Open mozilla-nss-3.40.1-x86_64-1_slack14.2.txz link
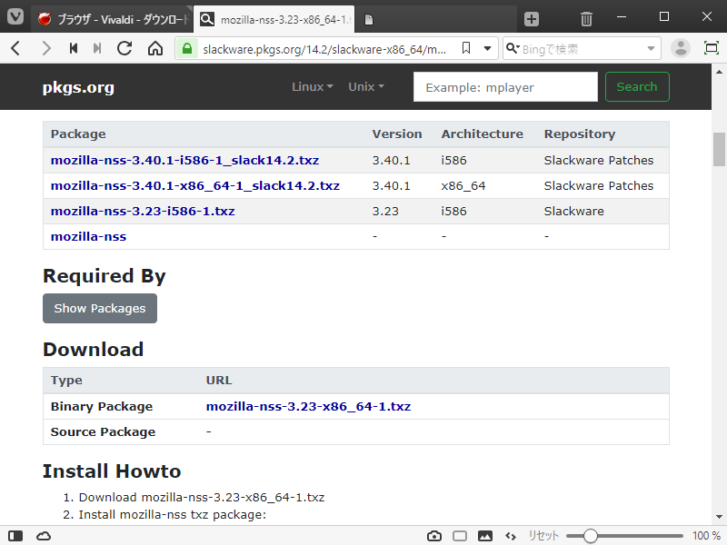This screenshot has width=727, height=545. pos(195,186)
